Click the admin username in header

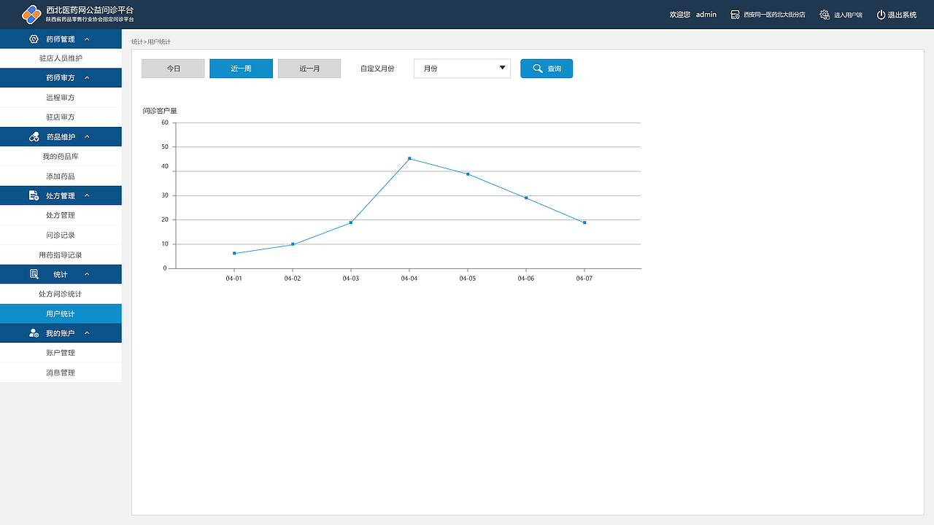706,15
